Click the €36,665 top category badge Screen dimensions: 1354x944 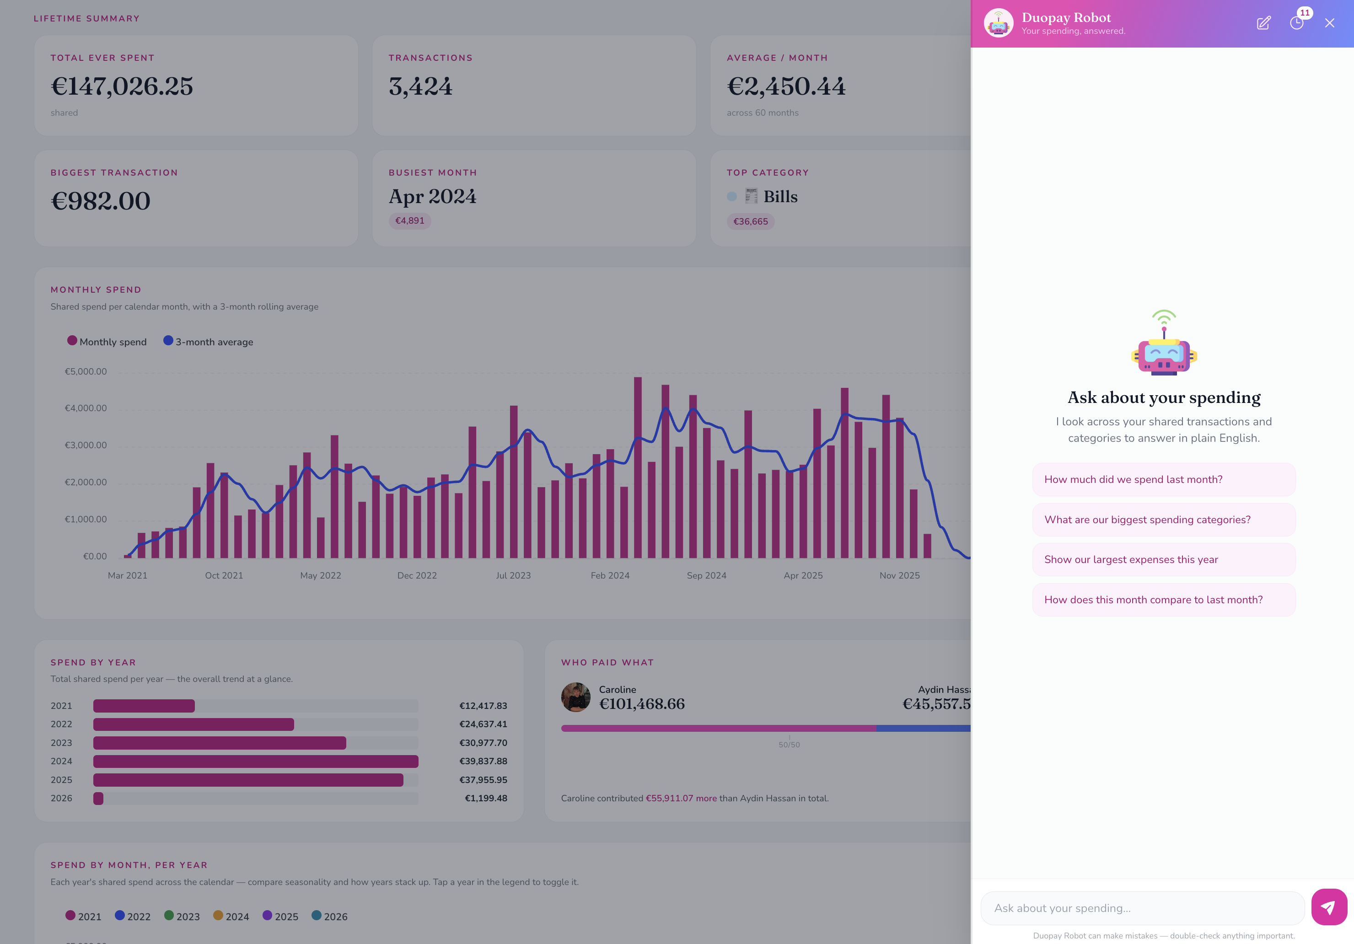(x=751, y=221)
